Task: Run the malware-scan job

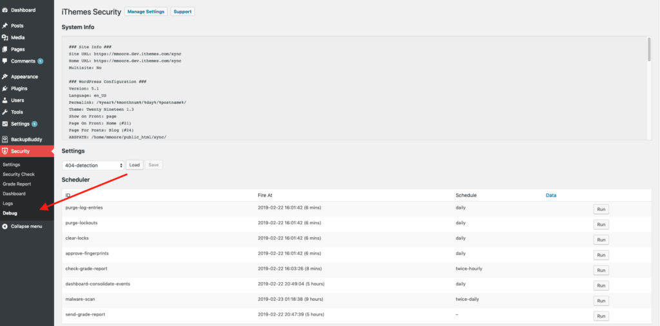Action: [601, 301]
